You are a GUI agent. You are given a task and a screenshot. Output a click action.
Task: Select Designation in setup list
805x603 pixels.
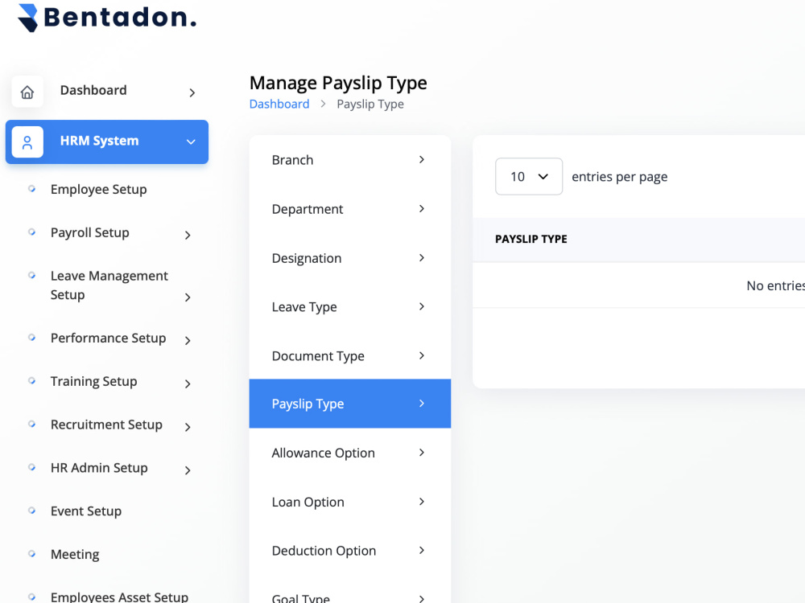click(350, 258)
